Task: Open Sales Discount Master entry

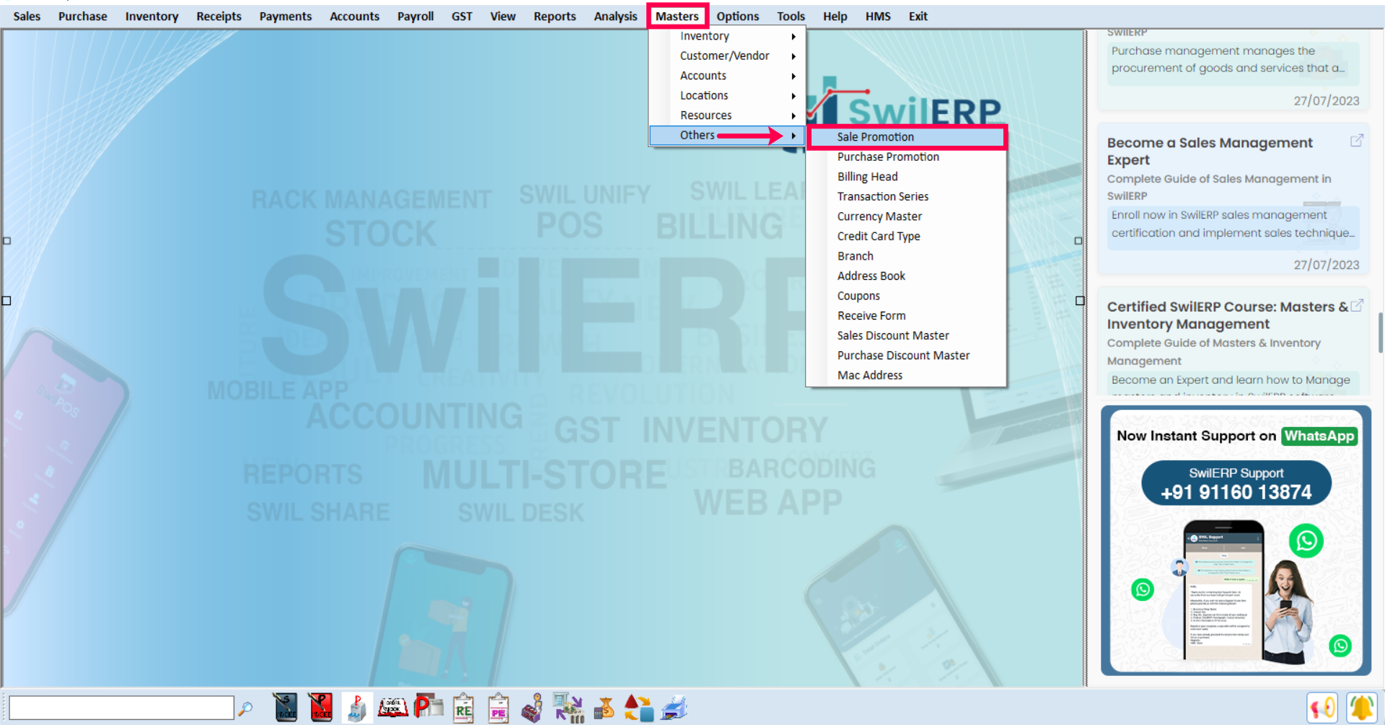Action: [x=907, y=335]
